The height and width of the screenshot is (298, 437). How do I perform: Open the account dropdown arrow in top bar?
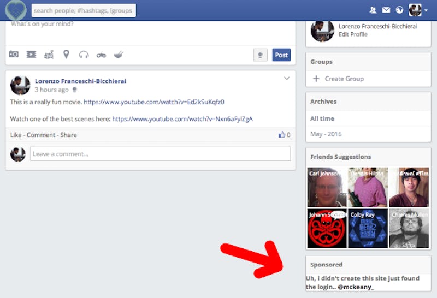point(426,11)
